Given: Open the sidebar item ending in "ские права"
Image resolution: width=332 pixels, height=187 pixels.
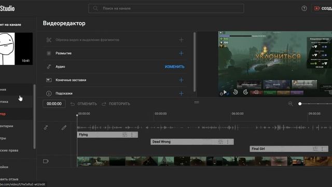Looking at the screenshot, I should [16, 150].
